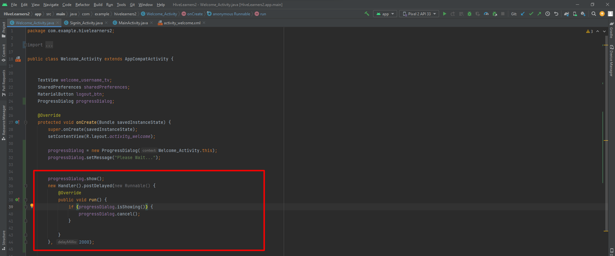
Task: Click the Make Project hammer icon
Action: pyautogui.click(x=367, y=14)
